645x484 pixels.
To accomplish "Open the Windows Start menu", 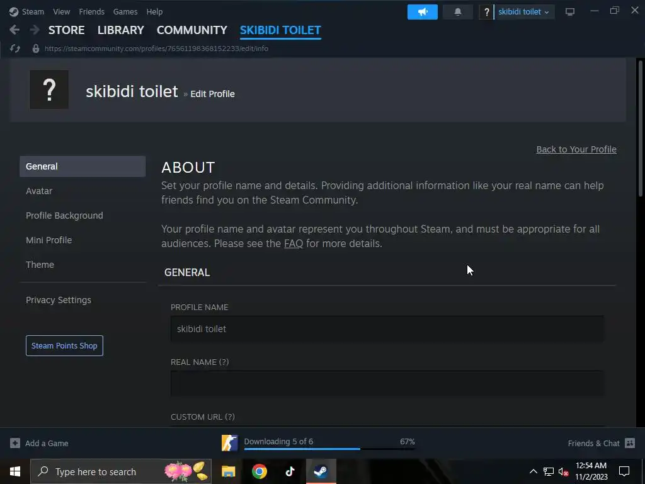I will [x=15, y=471].
